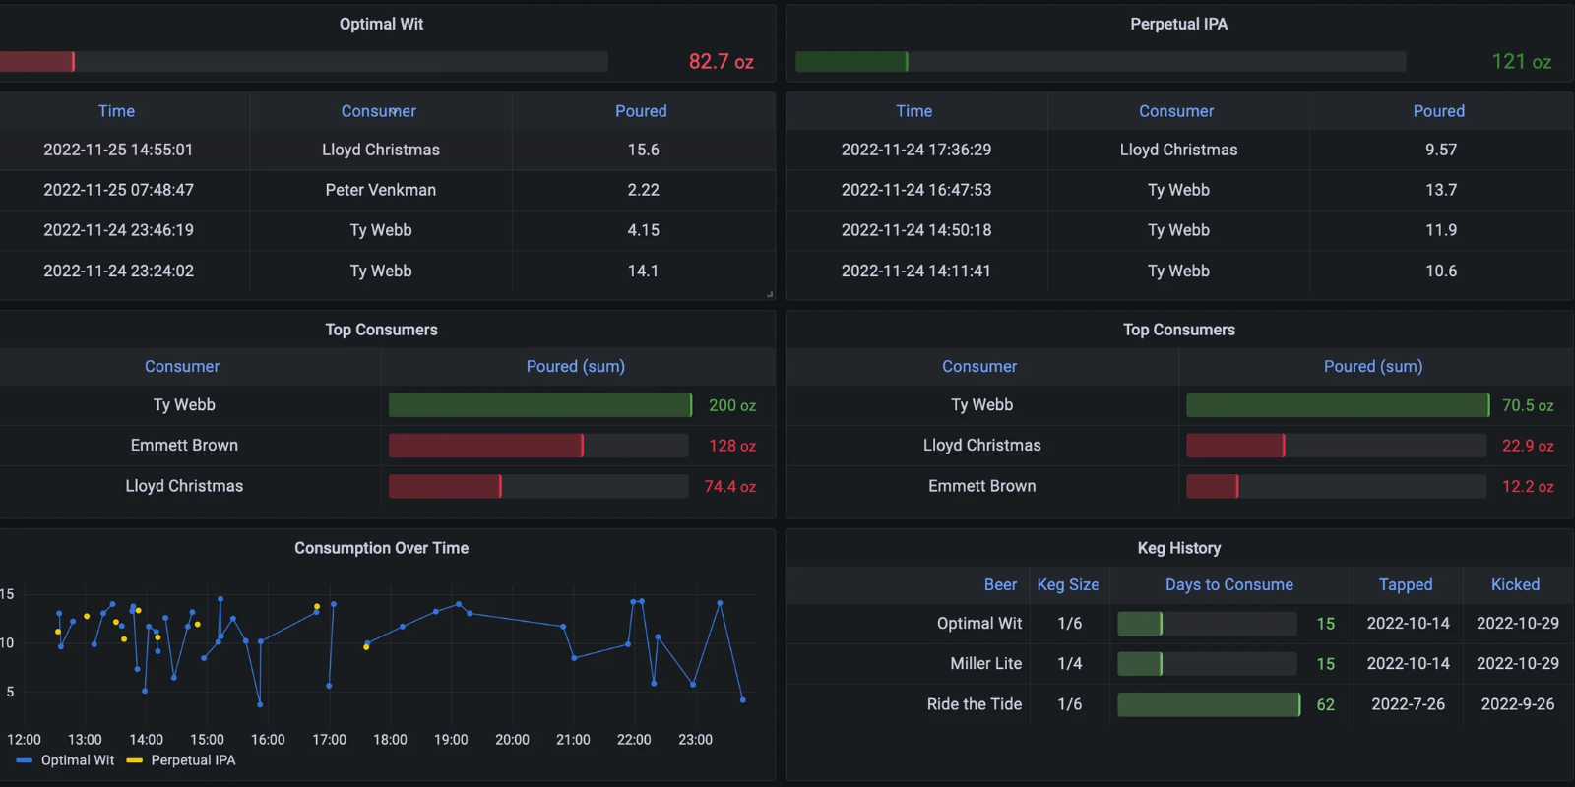Sort right Top Consumers by Consumer header
The width and height of the screenshot is (1575, 787).
coord(979,366)
